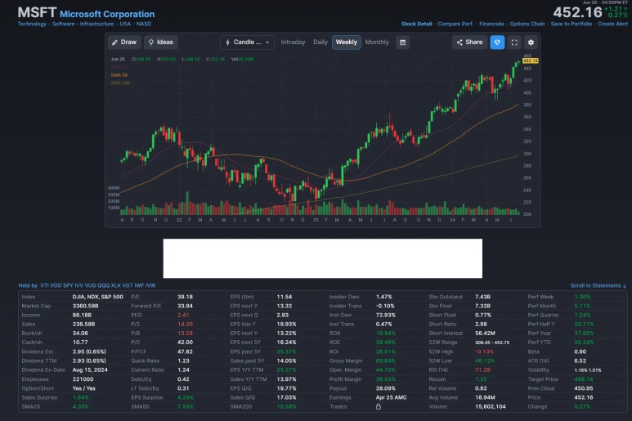The image size is (632, 421).
Task: Click Save to Portfolio
Action: 571,24
